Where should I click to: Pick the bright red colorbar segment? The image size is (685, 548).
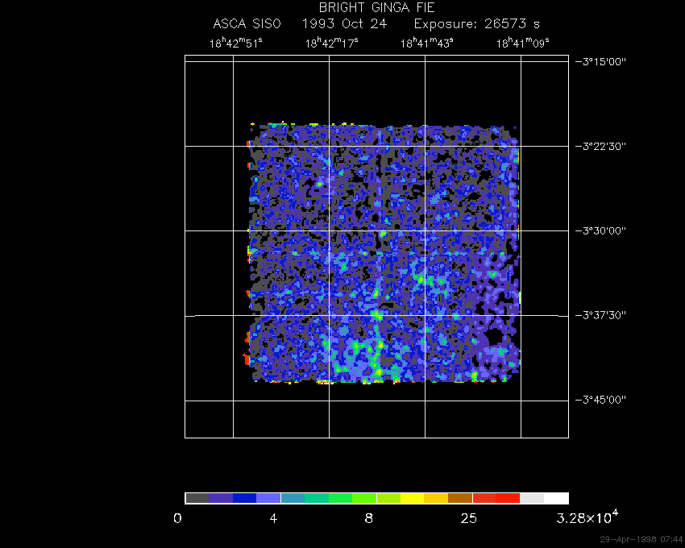tap(509, 498)
